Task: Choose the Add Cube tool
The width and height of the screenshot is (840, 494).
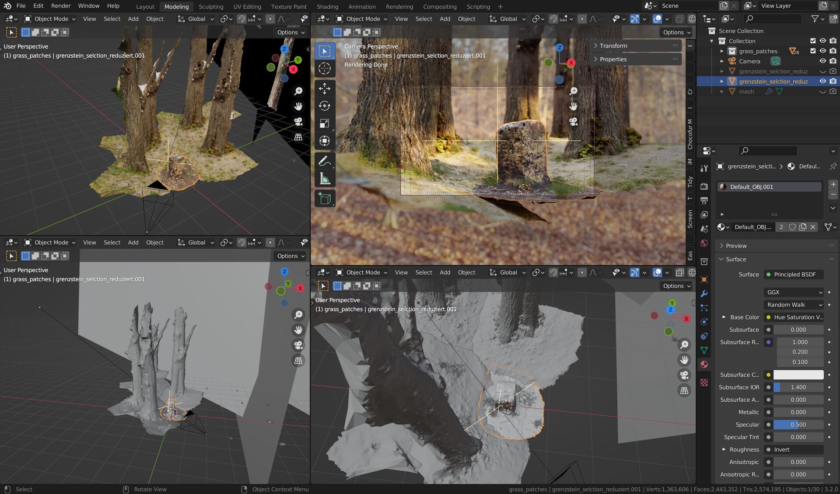Action: [324, 198]
